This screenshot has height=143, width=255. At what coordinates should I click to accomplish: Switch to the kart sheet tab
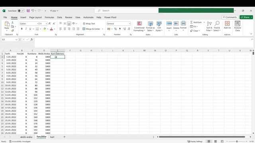pos(52,137)
